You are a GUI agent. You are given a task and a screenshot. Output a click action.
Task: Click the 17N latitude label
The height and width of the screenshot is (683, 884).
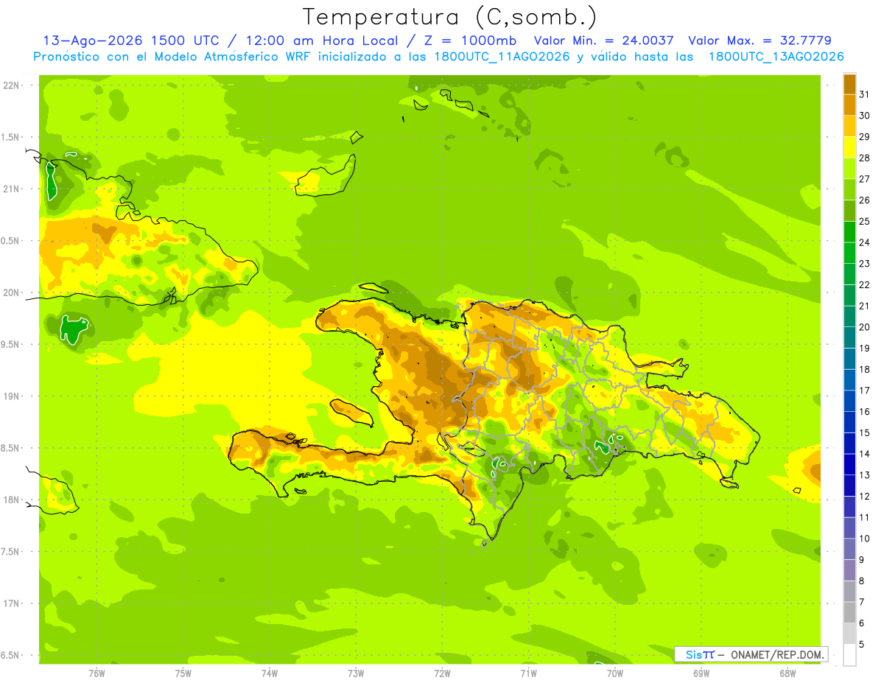pos(10,603)
